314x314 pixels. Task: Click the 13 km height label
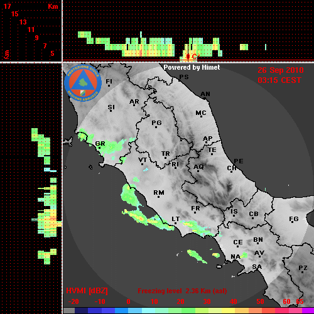23,22
